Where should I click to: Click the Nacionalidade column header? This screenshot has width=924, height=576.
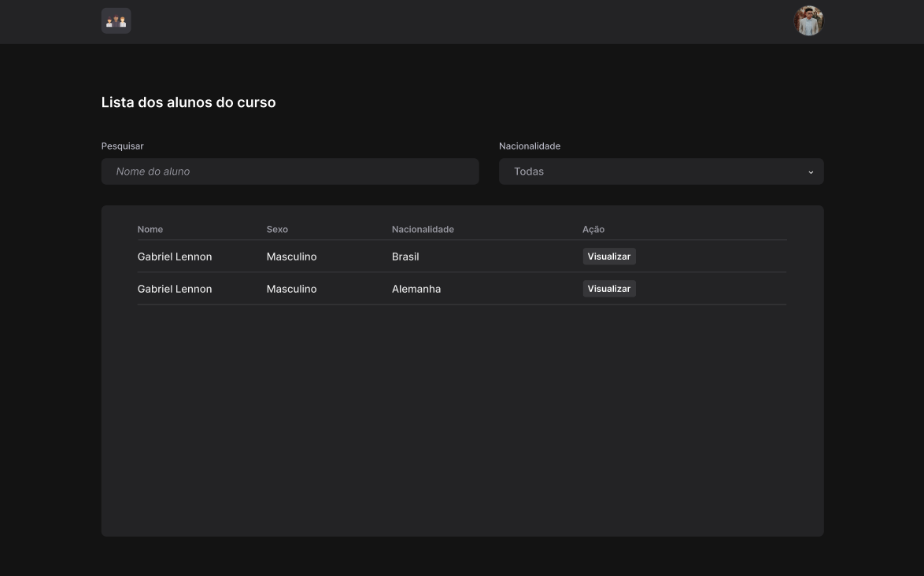(x=423, y=229)
